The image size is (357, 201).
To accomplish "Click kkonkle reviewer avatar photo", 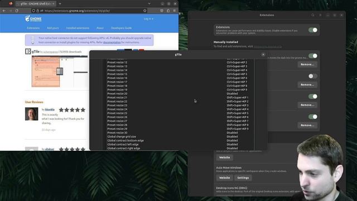I will pos(31,114).
